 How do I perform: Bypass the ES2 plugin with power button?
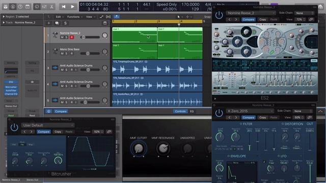pyautogui.click(x=219, y=15)
